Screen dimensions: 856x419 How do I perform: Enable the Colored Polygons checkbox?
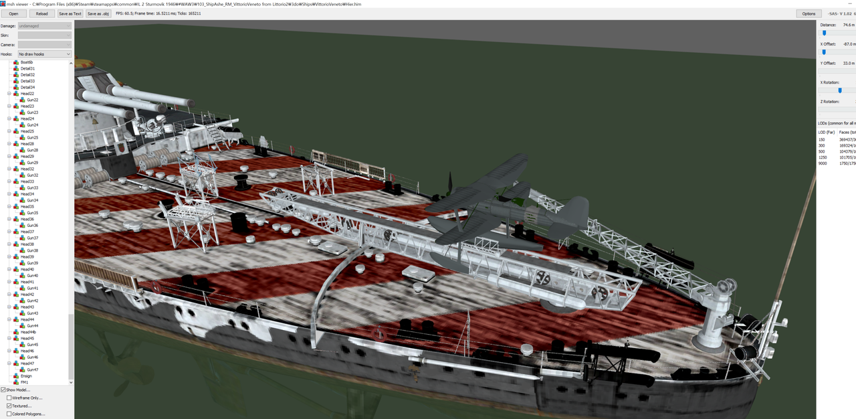(9, 414)
